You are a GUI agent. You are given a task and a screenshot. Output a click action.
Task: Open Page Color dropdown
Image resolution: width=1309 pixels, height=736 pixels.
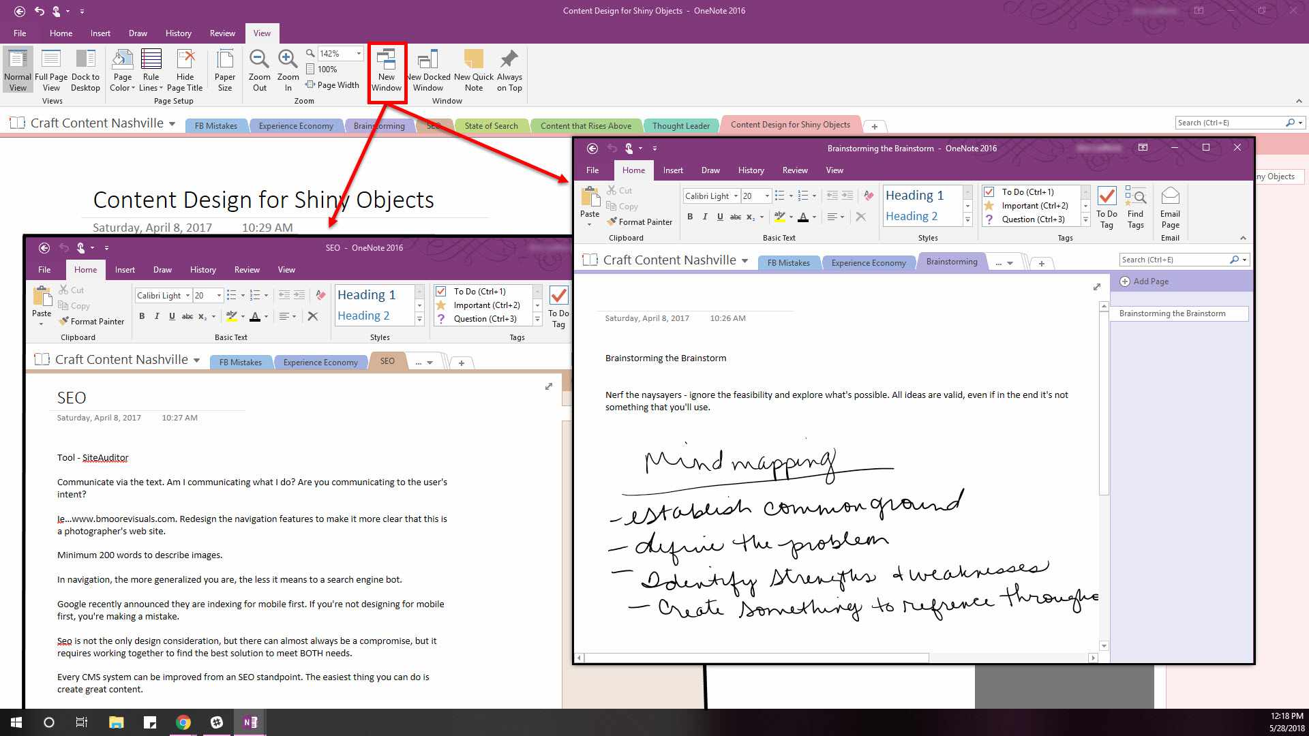point(123,70)
